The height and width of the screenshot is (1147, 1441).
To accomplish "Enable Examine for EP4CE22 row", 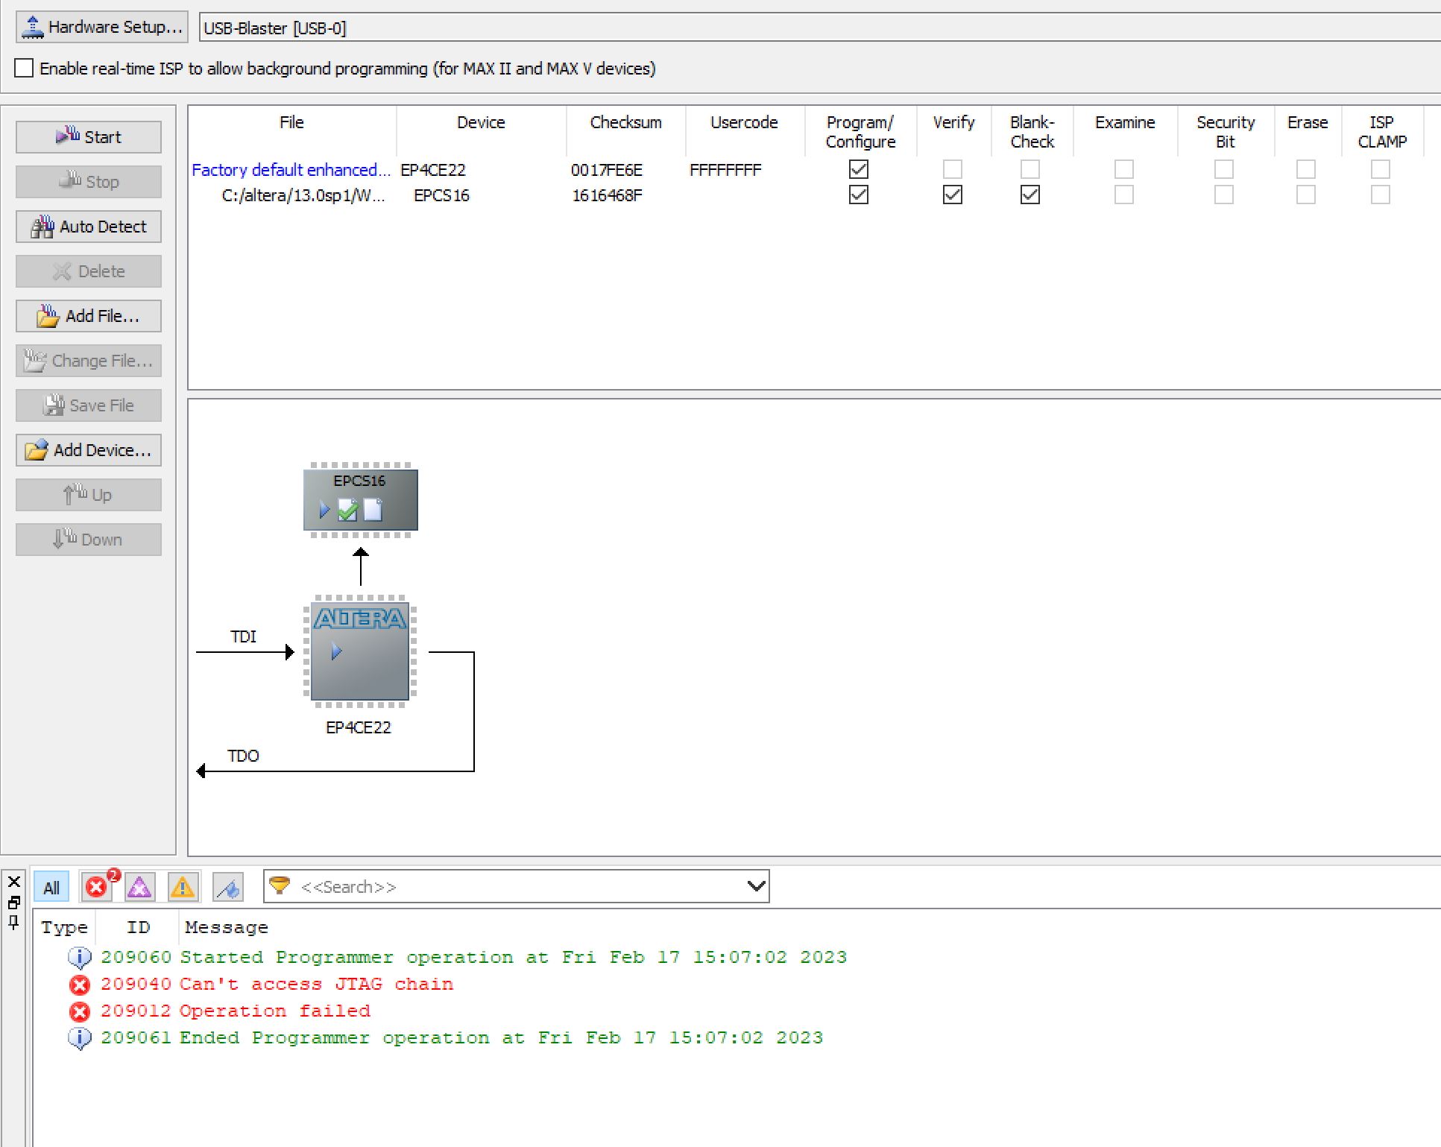I will [1124, 169].
